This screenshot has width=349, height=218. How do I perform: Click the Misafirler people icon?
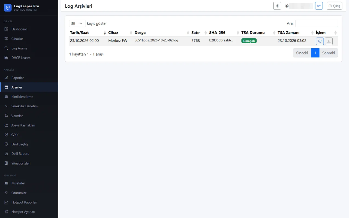pos(7,183)
